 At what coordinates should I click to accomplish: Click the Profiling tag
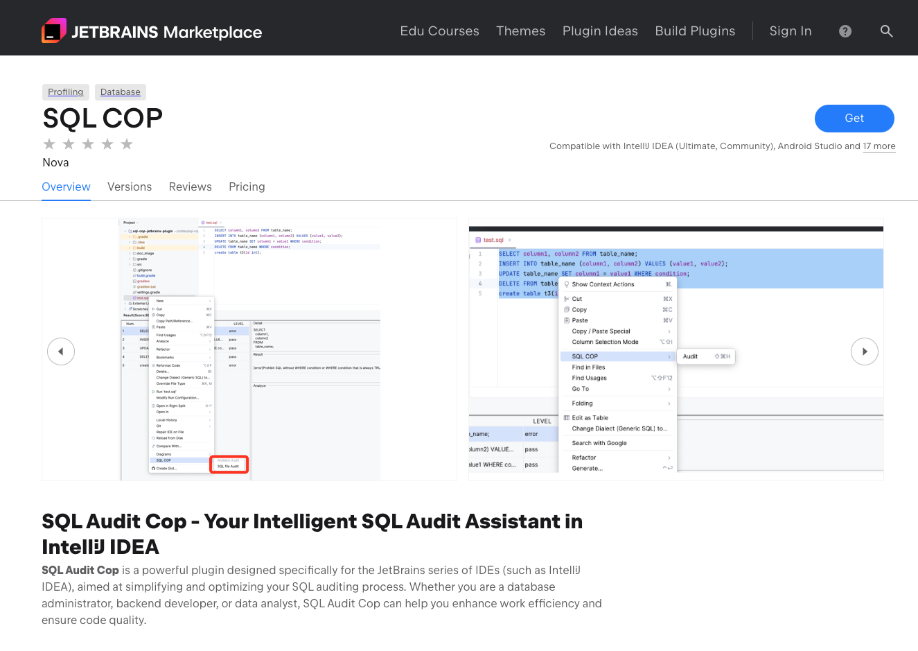[x=65, y=92]
